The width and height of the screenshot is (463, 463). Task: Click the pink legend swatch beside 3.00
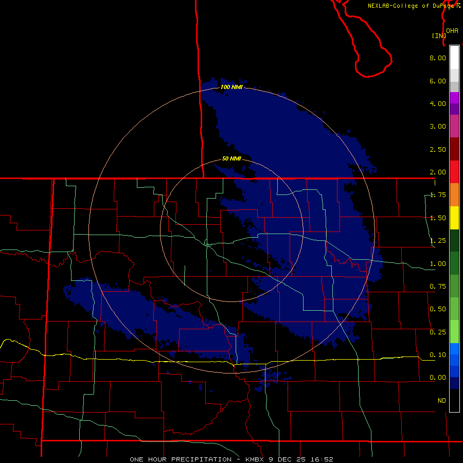point(454,126)
